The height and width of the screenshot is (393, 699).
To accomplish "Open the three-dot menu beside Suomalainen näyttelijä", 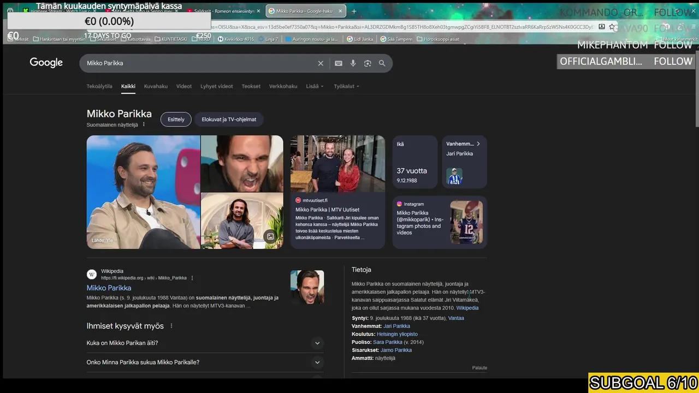I will 144,125.
